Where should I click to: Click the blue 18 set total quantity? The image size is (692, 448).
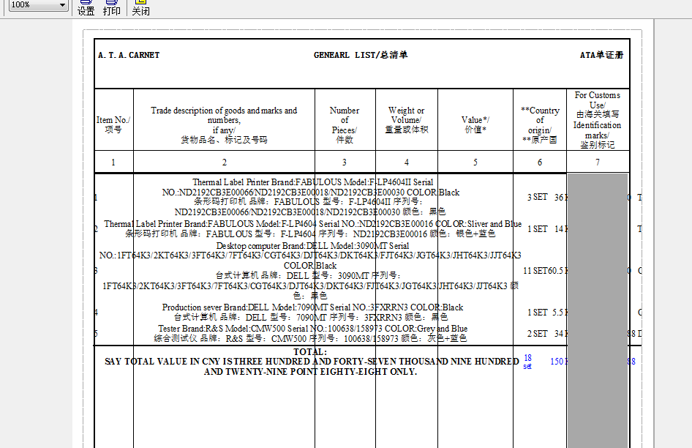[527, 362]
